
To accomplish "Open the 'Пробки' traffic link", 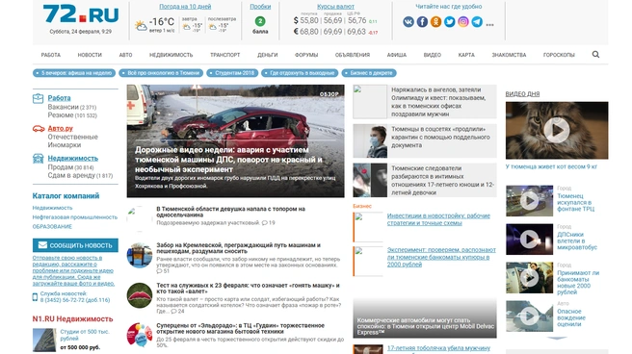I will pos(260,7).
